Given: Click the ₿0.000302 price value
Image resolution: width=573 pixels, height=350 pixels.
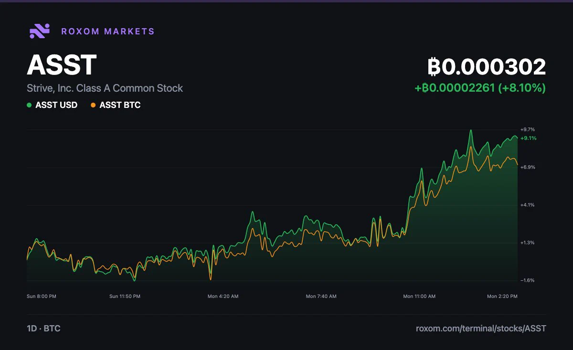Looking at the screenshot, I should tap(487, 67).
